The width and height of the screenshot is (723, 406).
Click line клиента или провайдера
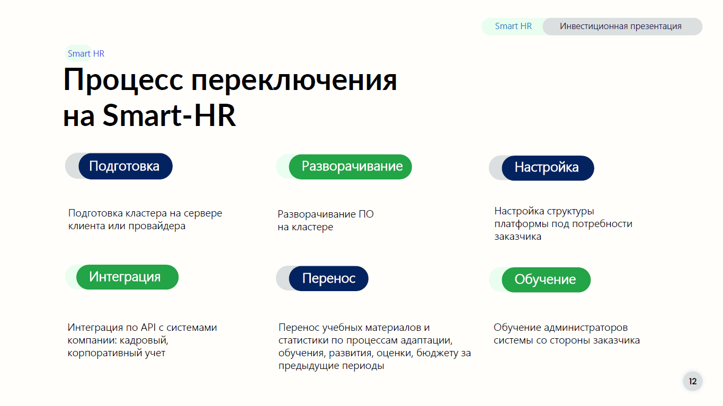coord(127,226)
